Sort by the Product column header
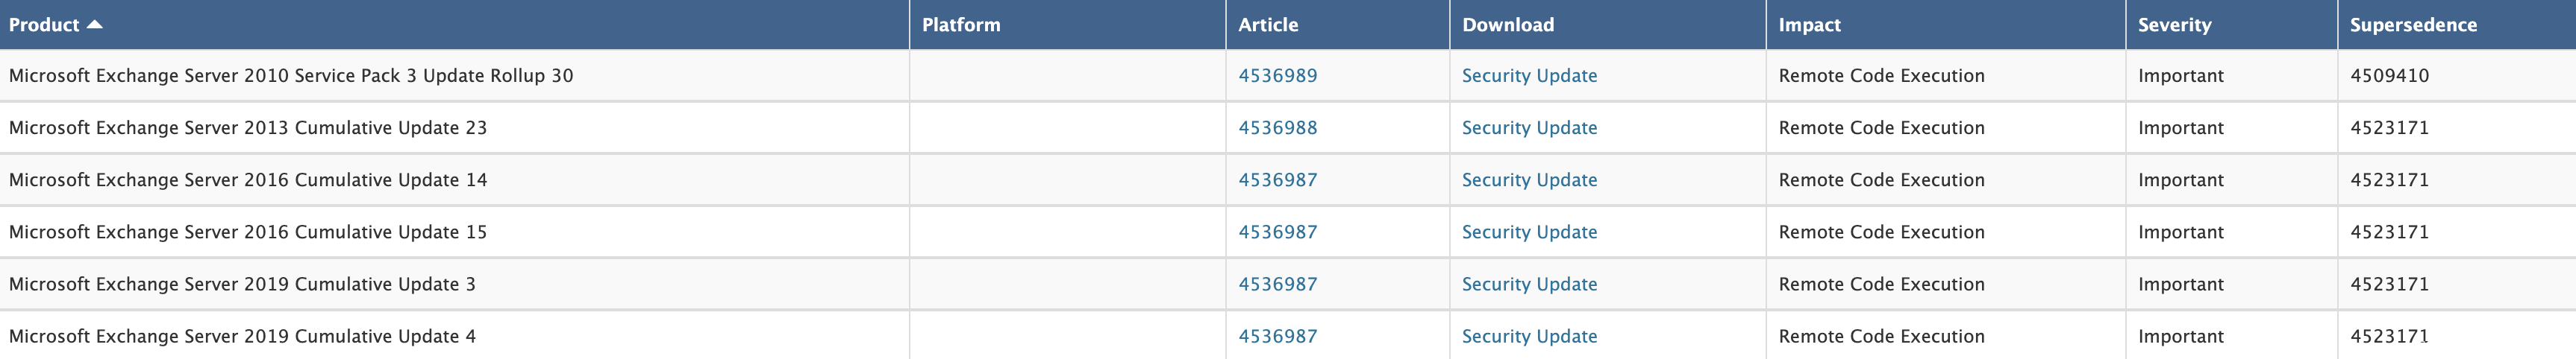Viewport: 2576px width, 359px height. tap(44, 25)
